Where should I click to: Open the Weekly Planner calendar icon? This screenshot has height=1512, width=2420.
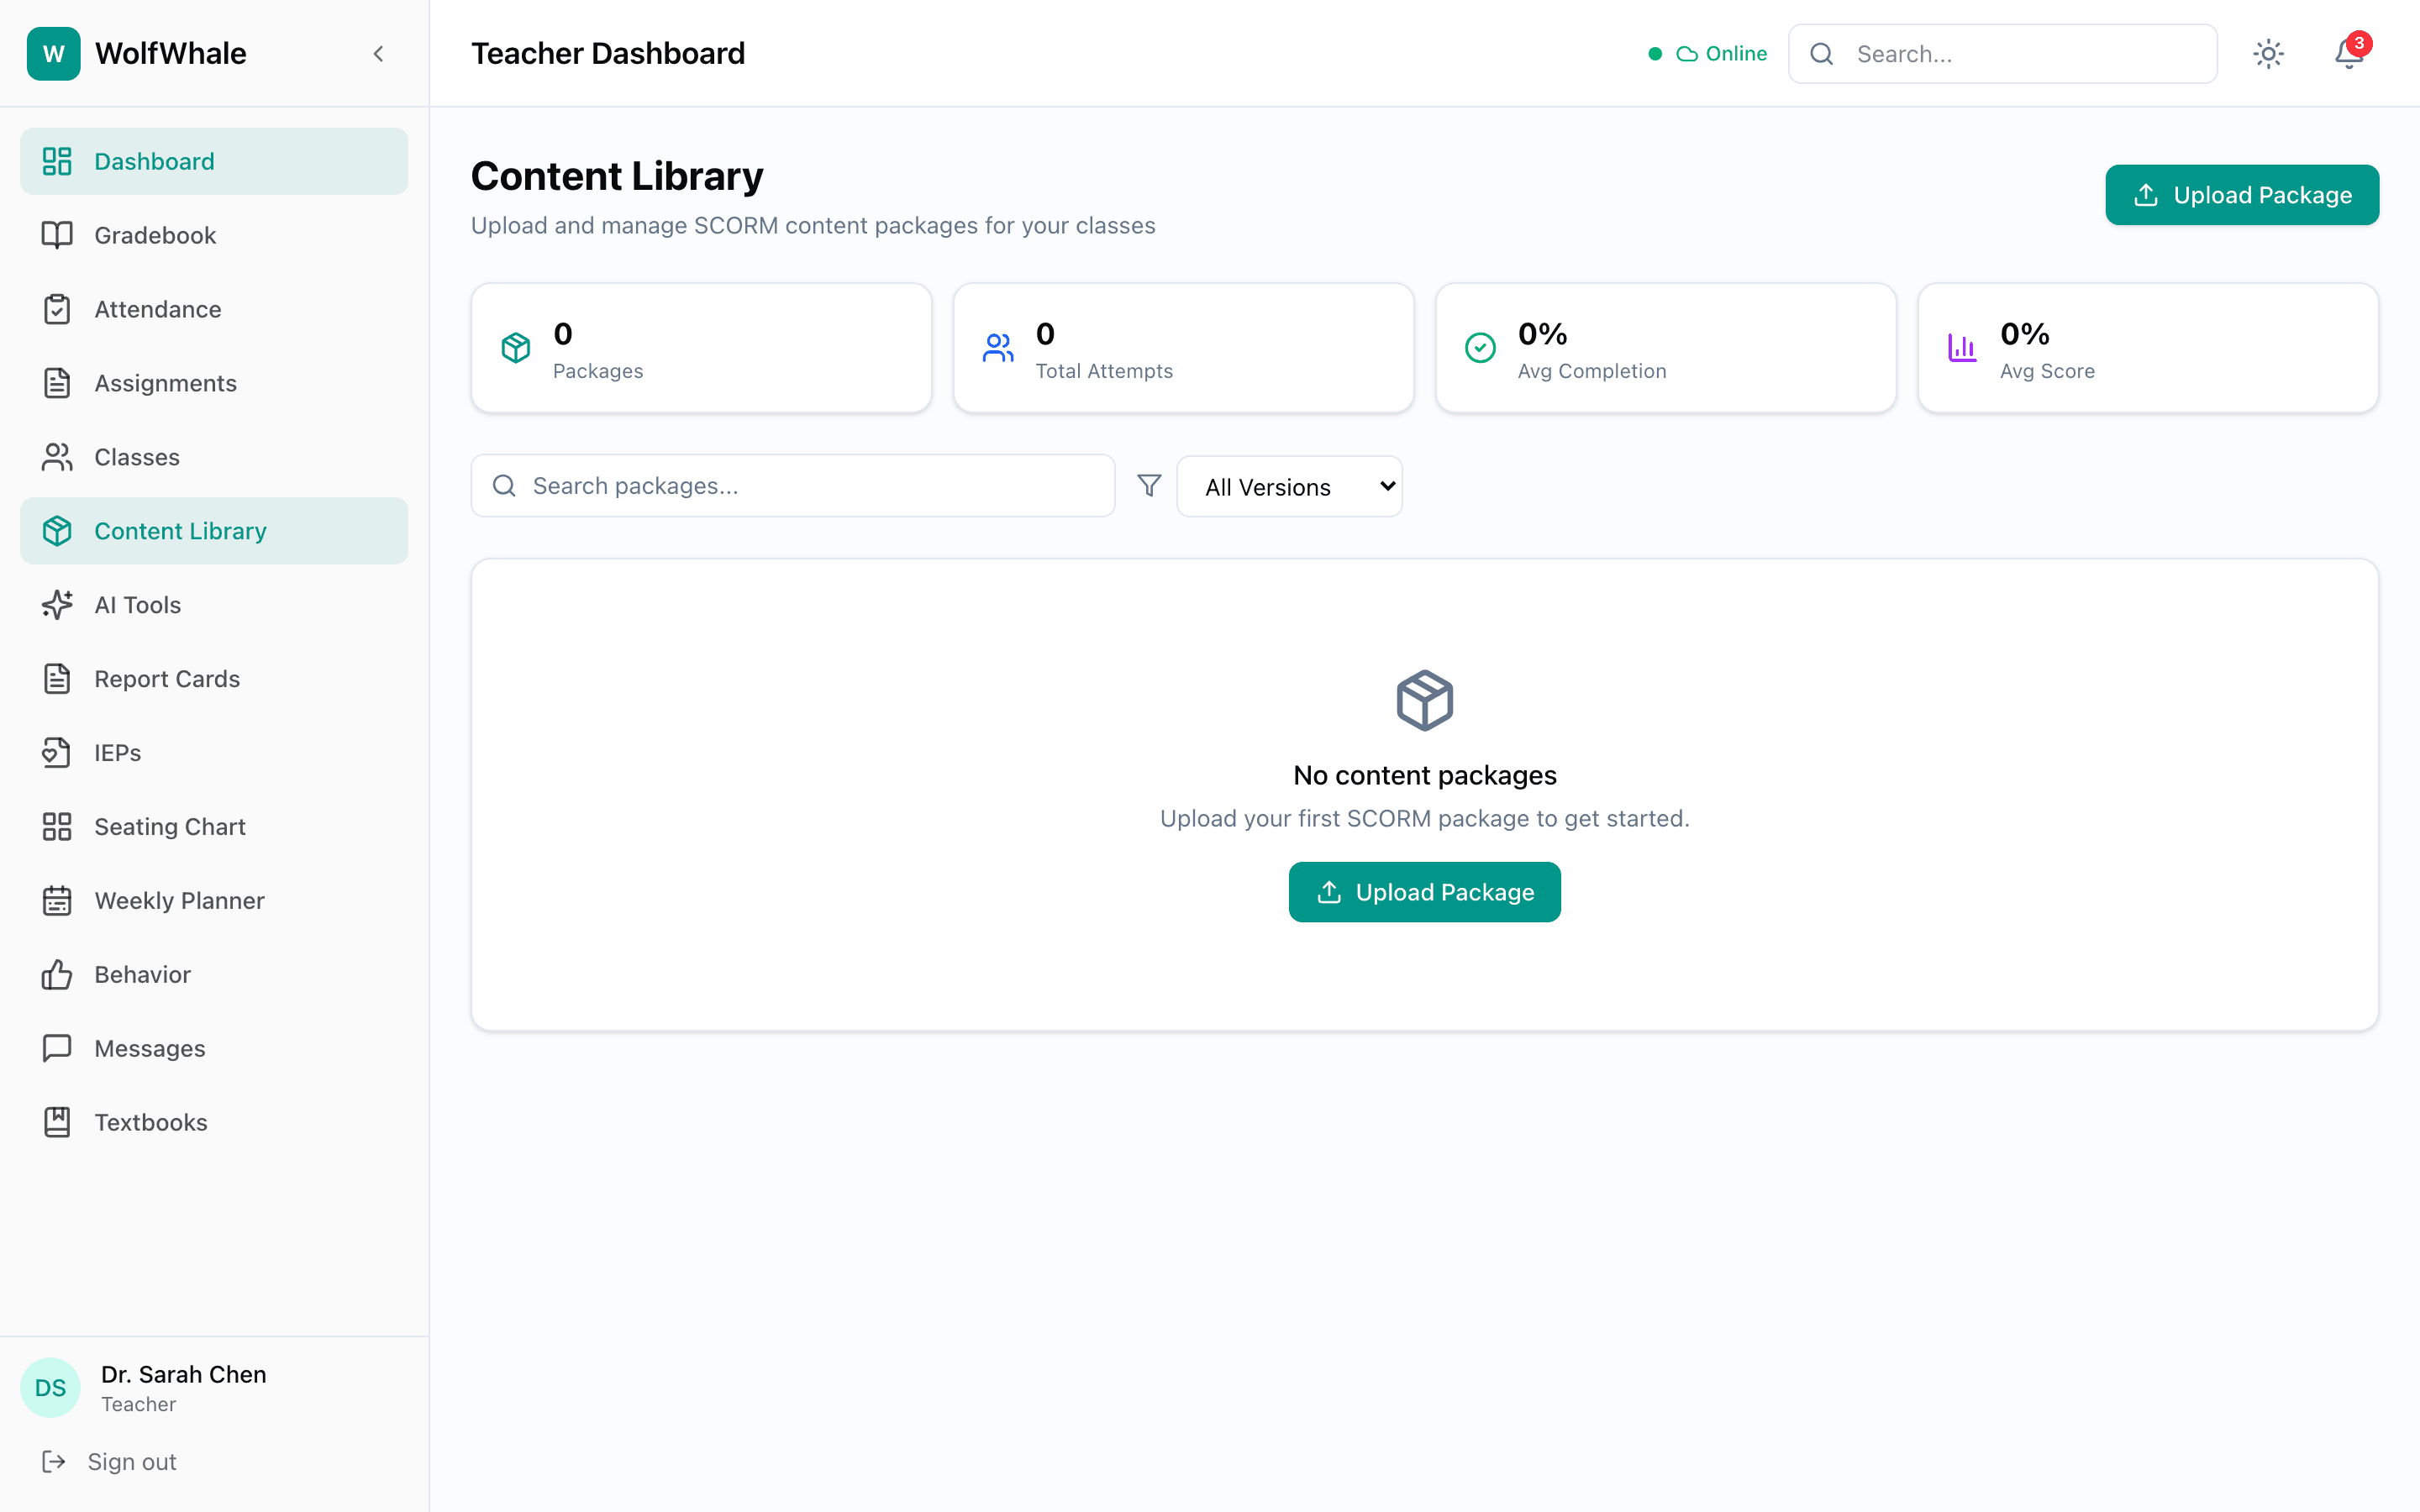[57, 900]
